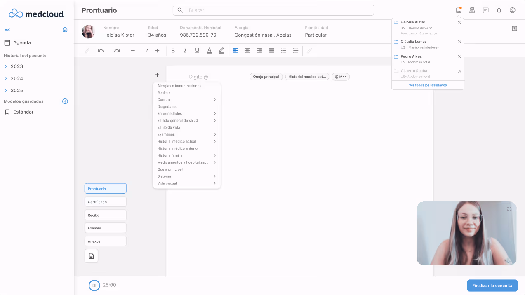Dismiss the Cláudia Lemes result
The width and height of the screenshot is (525, 295).
[460, 42]
